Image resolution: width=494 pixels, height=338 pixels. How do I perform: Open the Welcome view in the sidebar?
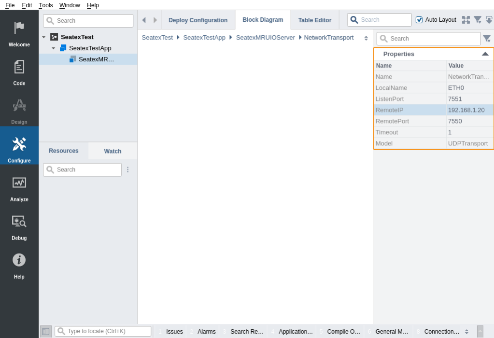click(19, 32)
